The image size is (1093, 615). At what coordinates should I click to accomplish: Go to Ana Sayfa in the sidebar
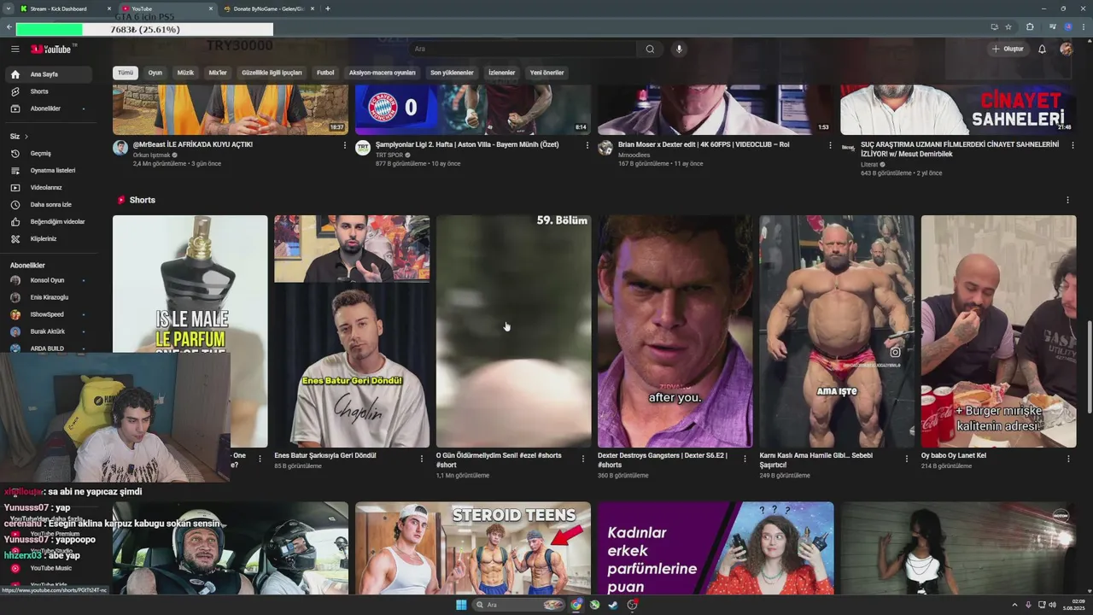click(48, 74)
